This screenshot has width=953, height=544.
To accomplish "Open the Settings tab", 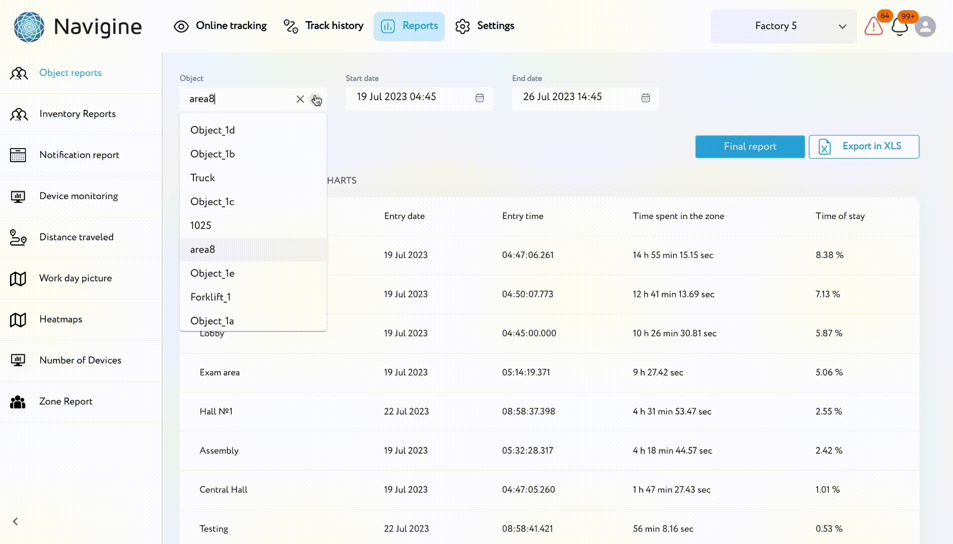I will pos(485,26).
